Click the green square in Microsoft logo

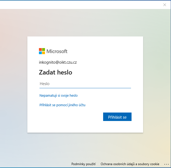point(44,49)
